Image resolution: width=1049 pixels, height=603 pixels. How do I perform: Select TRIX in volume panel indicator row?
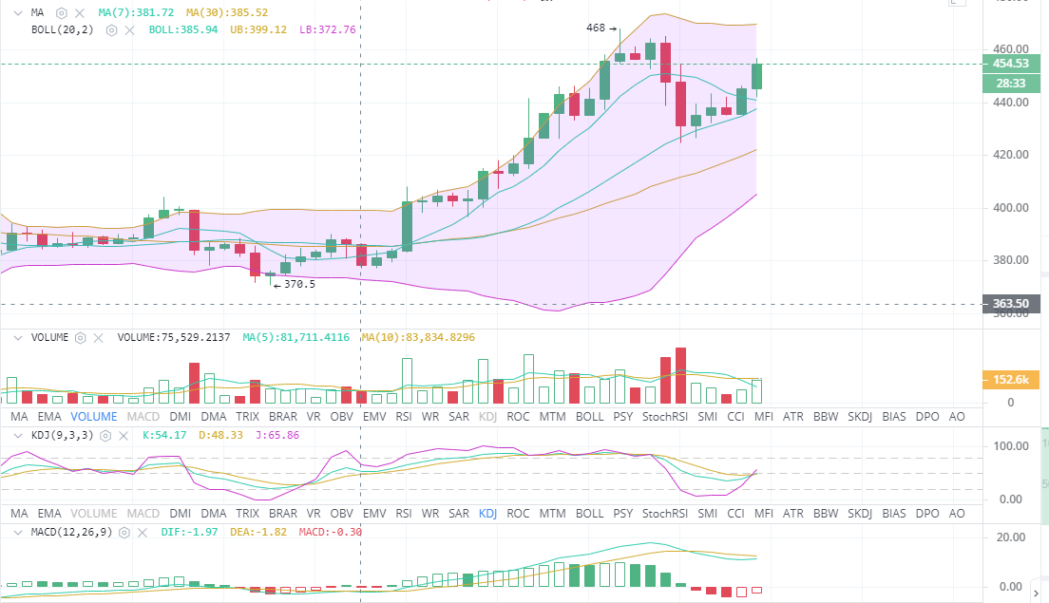point(248,417)
